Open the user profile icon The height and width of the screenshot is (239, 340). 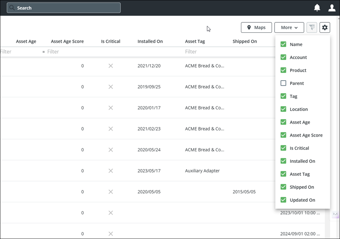332,8
